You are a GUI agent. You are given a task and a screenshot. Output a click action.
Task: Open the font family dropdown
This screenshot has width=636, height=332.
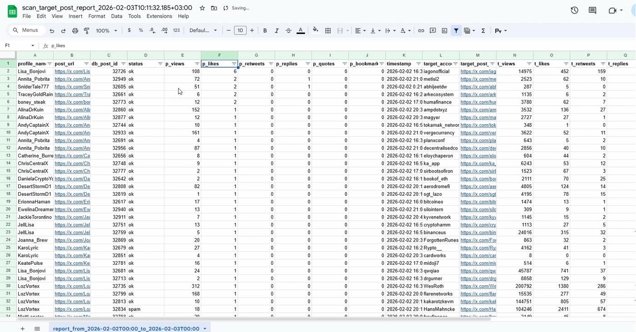[x=203, y=30]
